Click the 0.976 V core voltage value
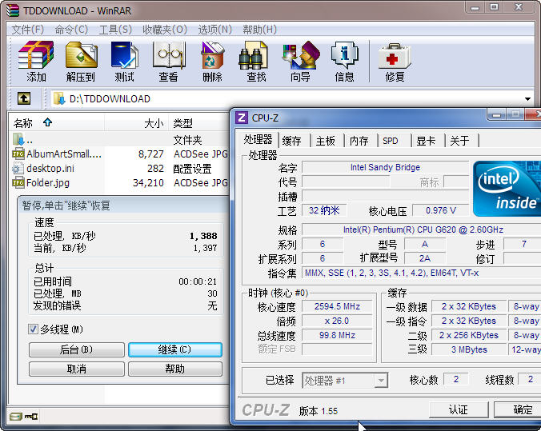This screenshot has height=431, width=541. click(x=441, y=210)
